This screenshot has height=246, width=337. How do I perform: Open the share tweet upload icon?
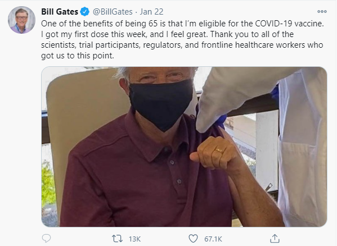coord(275,238)
